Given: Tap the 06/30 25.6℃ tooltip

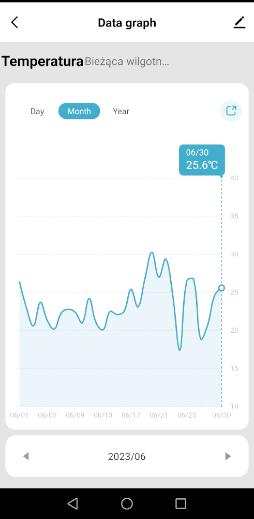Looking at the screenshot, I should point(202,160).
